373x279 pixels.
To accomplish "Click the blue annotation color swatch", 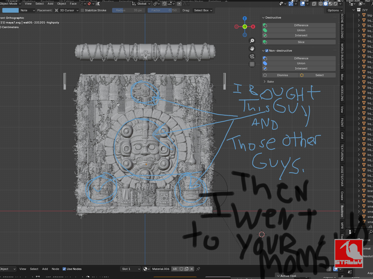I will [10, 10].
